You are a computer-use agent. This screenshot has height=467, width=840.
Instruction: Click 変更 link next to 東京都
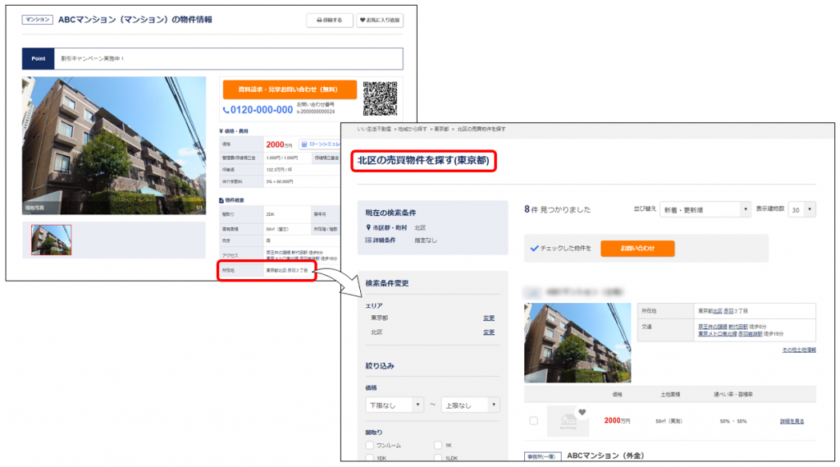coord(489,317)
